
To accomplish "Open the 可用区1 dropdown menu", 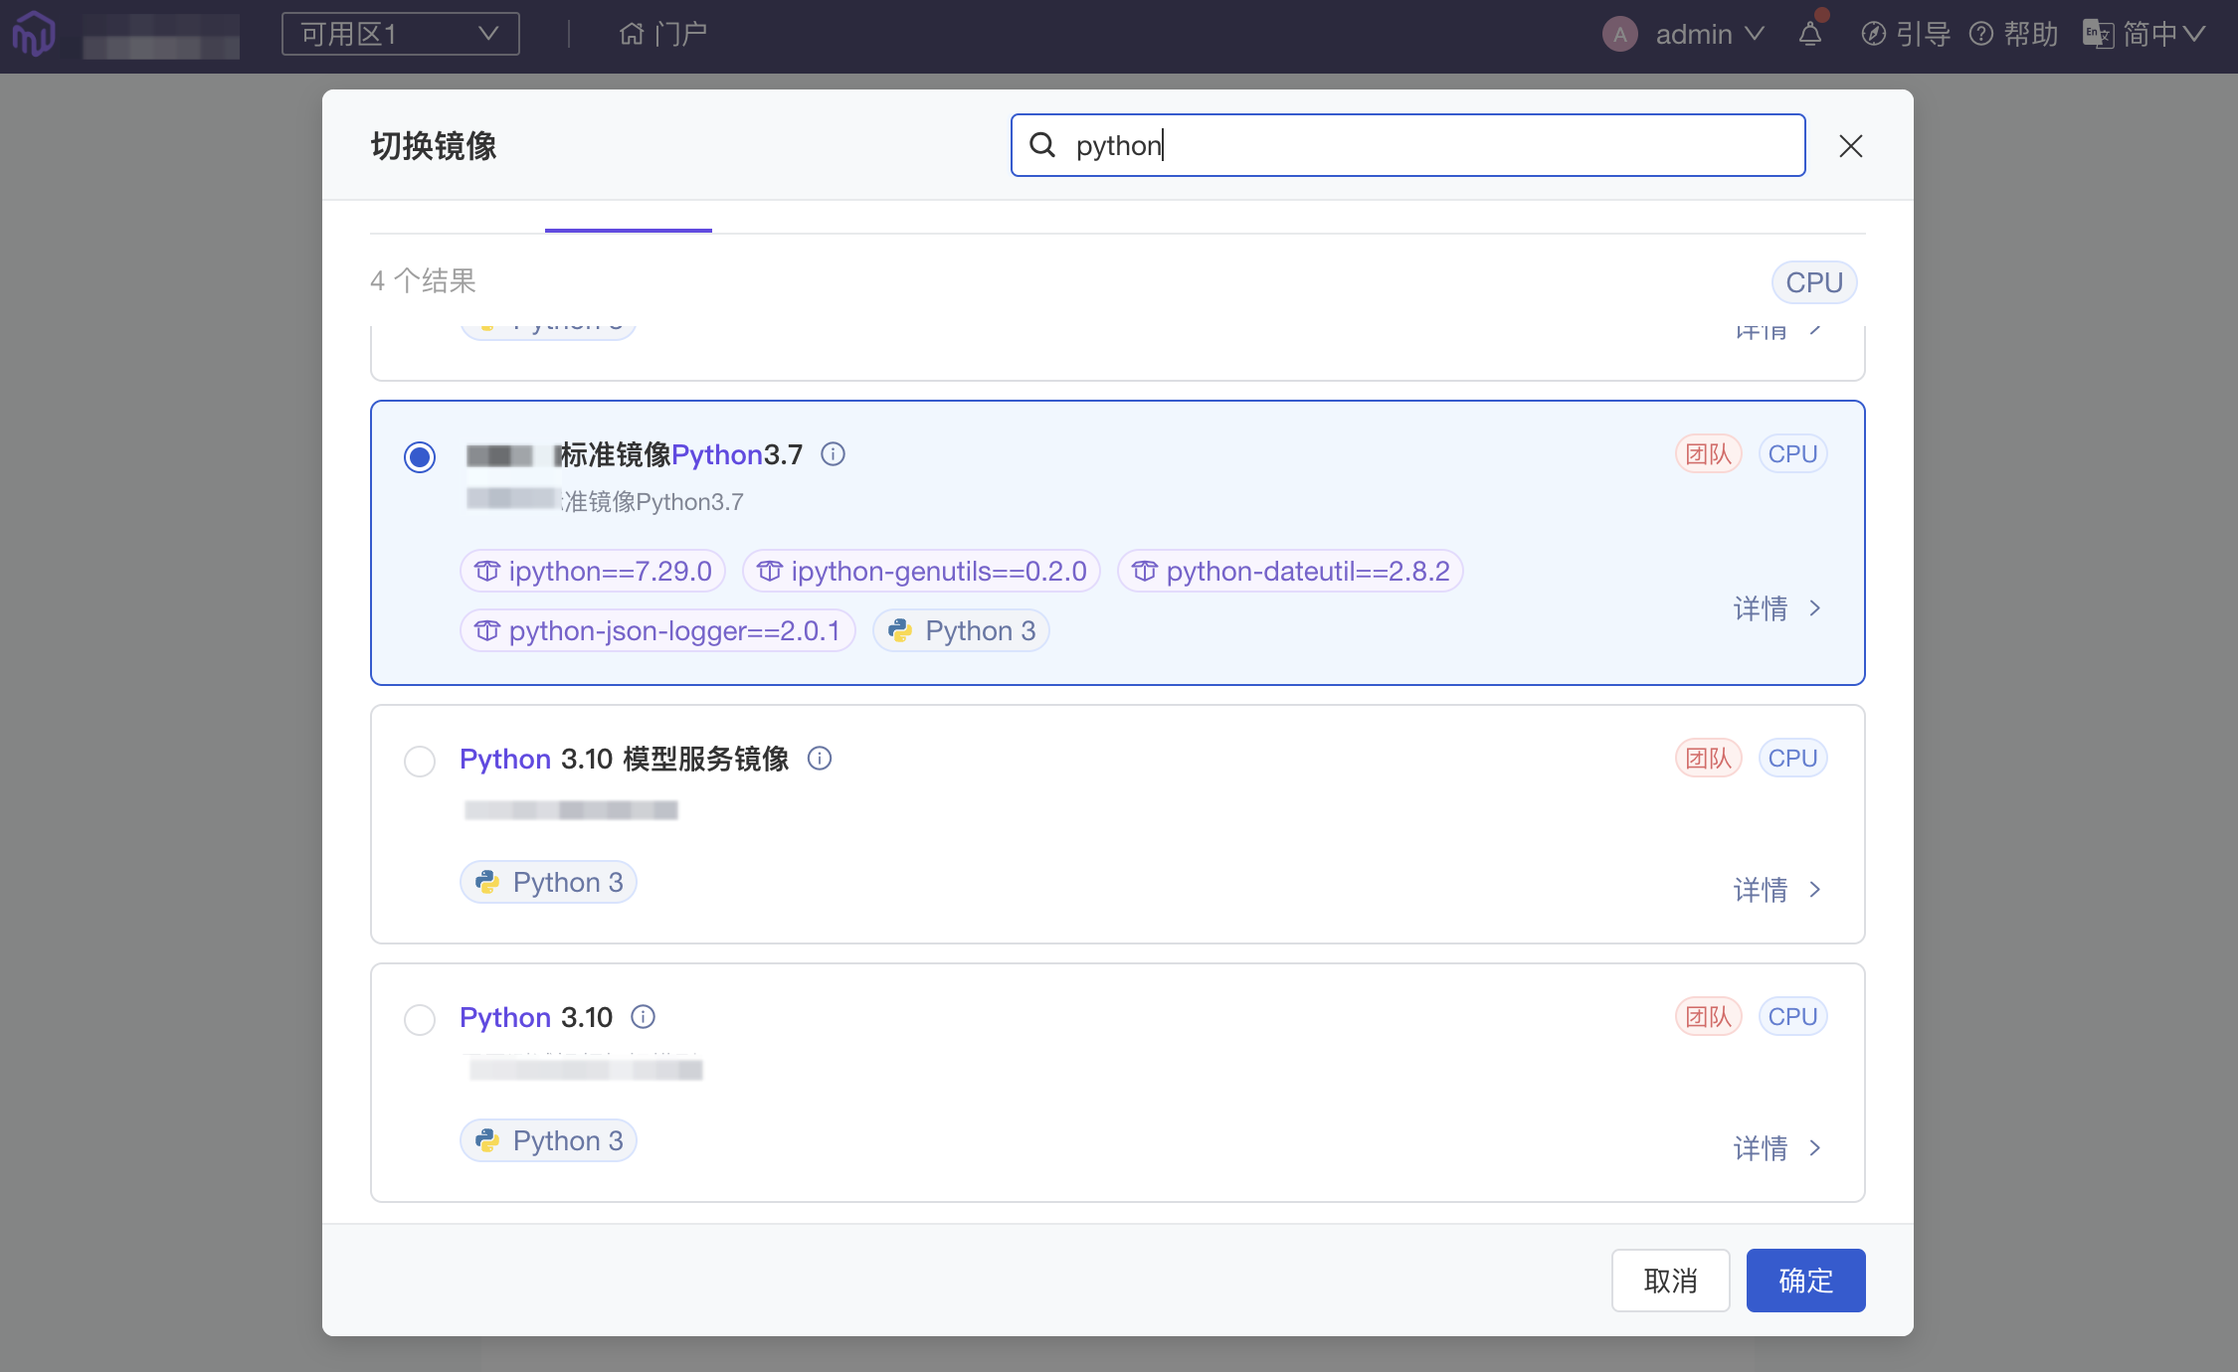I will 403,34.
